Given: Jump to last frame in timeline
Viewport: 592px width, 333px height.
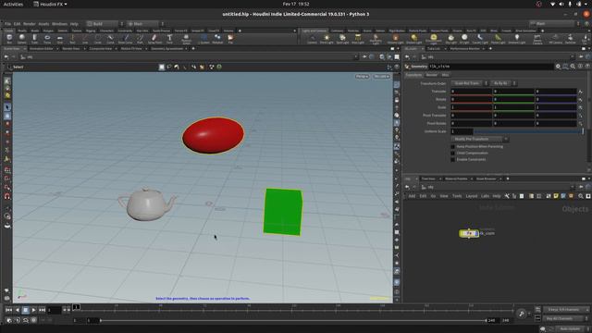Looking at the screenshot, I should [43, 310].
